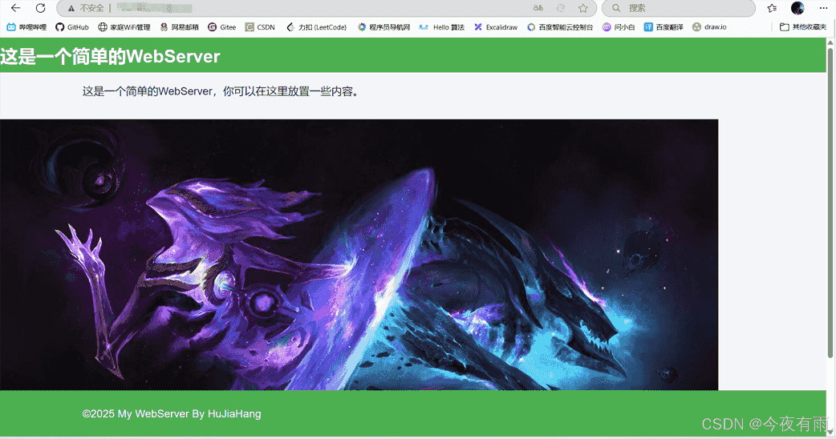Screen dimensions: 836x439
Task: Open the 网易邮箱 bookmark
Action: [x=179, y=27]
